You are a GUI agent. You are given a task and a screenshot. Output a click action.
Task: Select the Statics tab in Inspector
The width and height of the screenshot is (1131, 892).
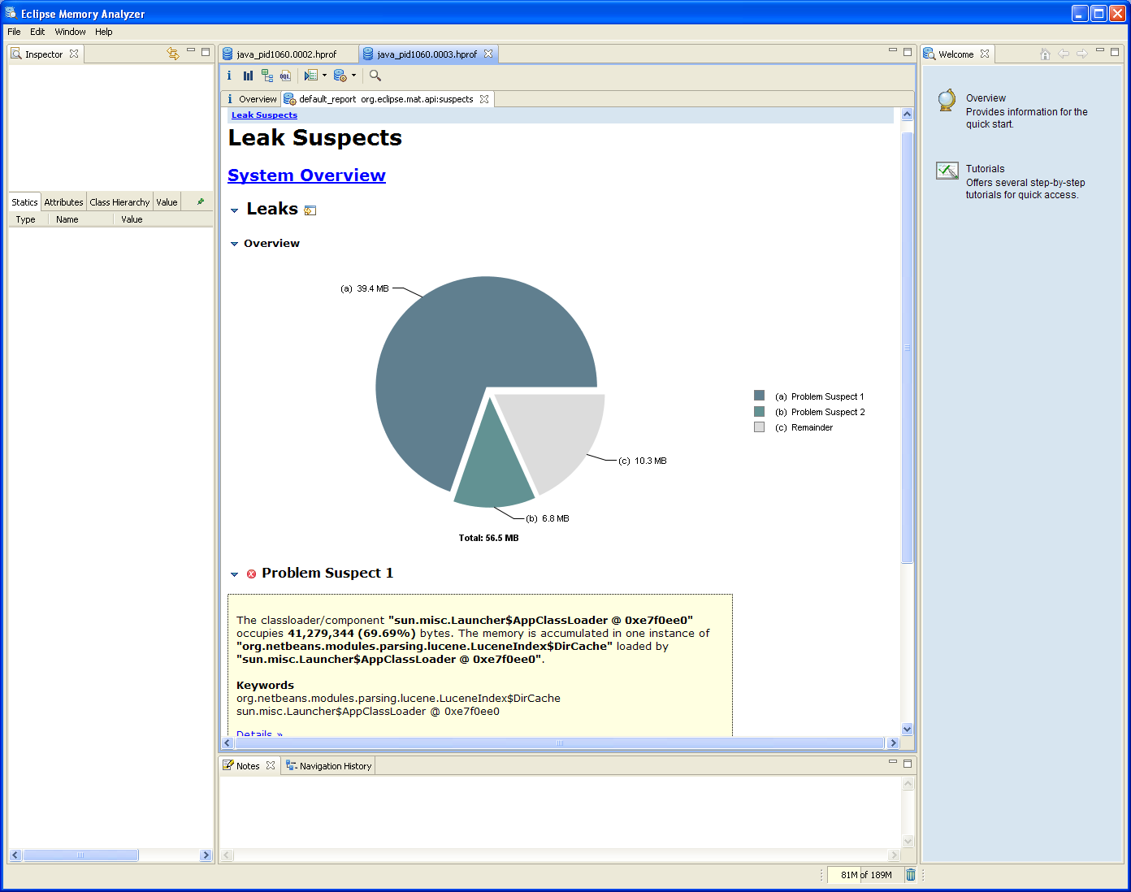click(x=24, y=202)
